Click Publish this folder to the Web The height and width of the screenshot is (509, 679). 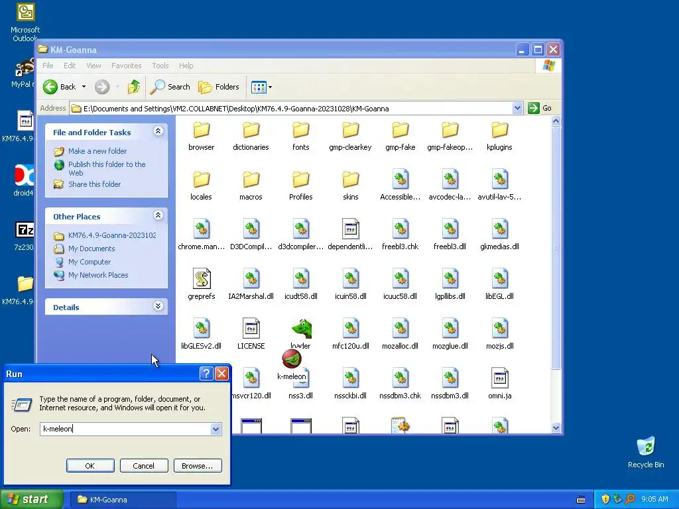(x=107, y=168)
